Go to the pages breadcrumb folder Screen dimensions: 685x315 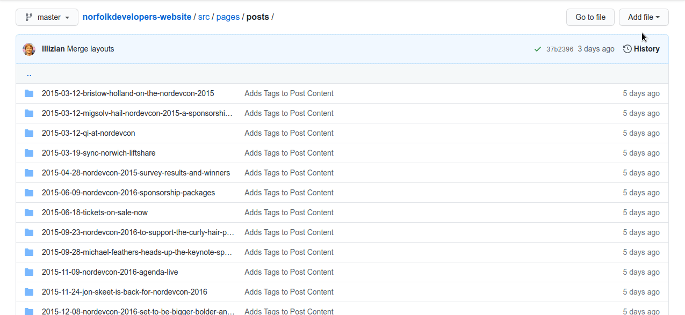coord(228,17)
